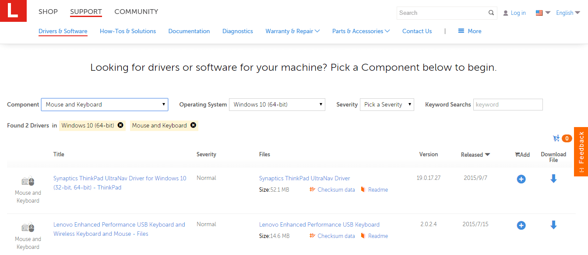Expand the Parts & Accessories menu
The height and width of the screenshot is (255, 588).
click(x=361, y=31)
